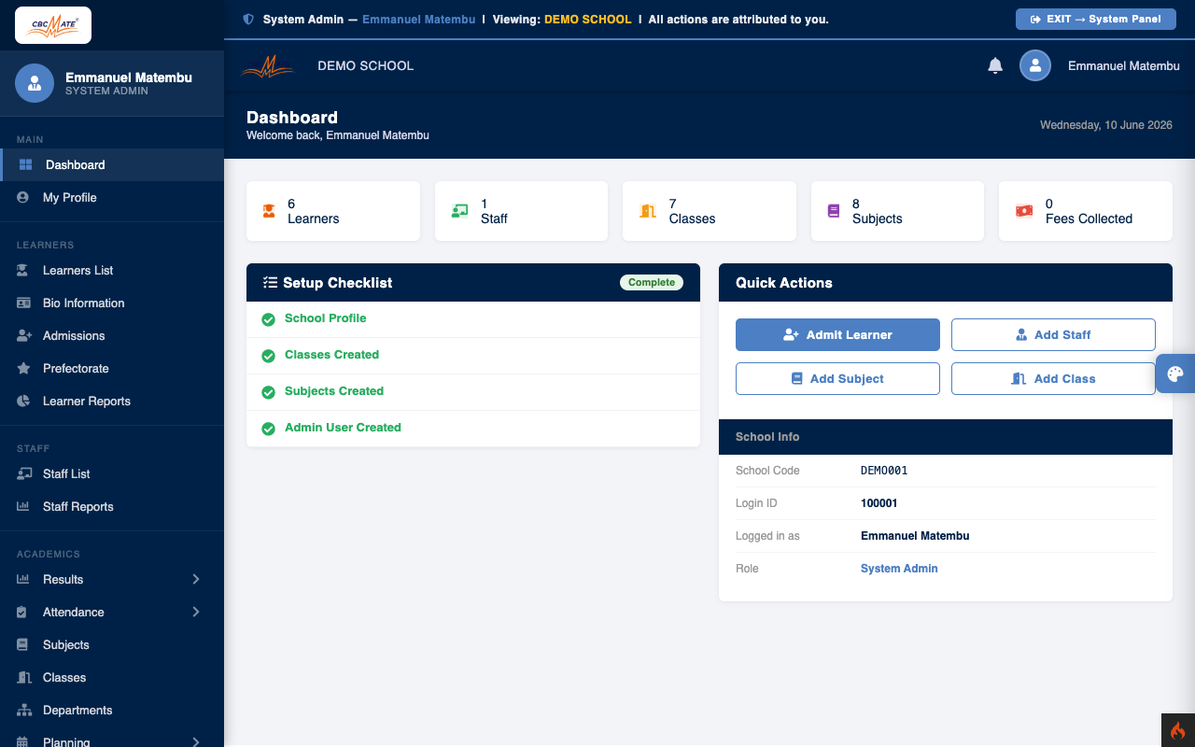Click the Staff Reports bar chart icon
Image resolution: width=1195 pixels, height=747 pixels.
tap(24, 506)
